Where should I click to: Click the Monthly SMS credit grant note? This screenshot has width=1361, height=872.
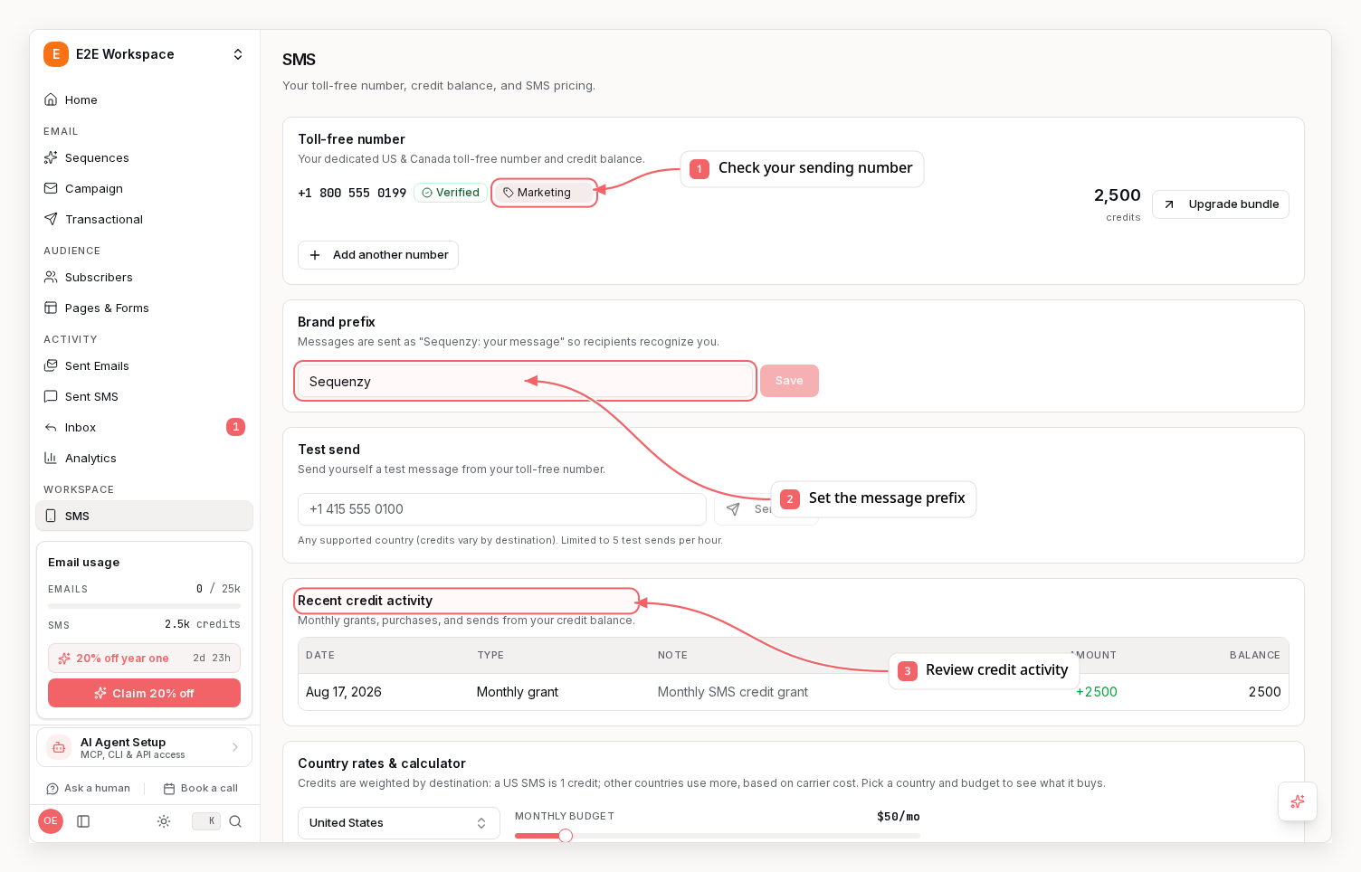coord(733,692)
